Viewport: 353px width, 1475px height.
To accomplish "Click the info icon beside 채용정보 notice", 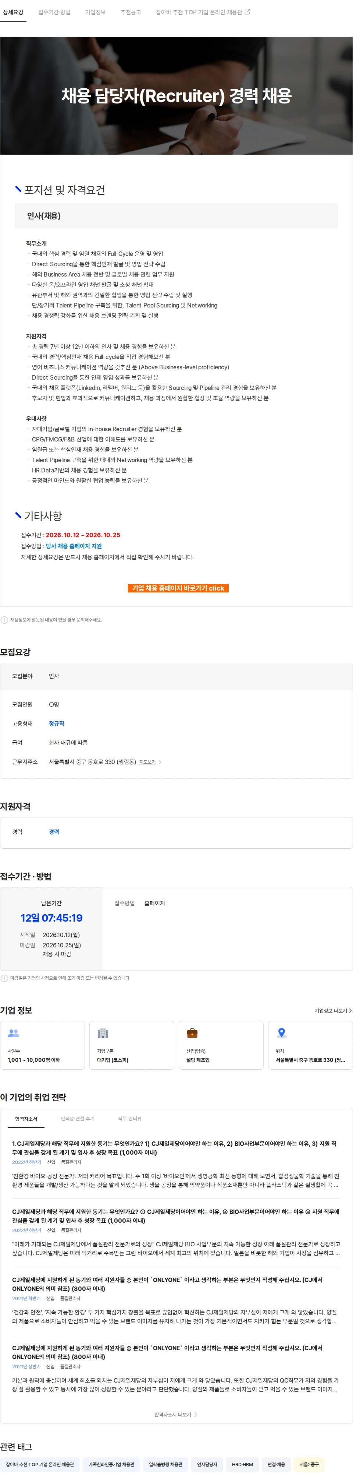I will 4,620.
